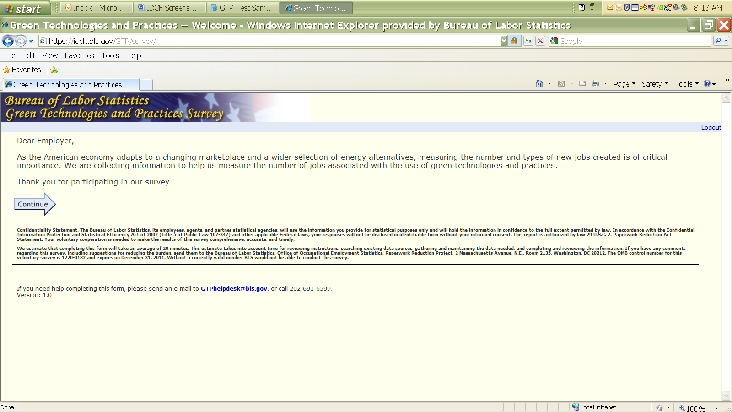The image size is (732, 412).
Task: Click the Refresh page icon
Action: [528, 41]
